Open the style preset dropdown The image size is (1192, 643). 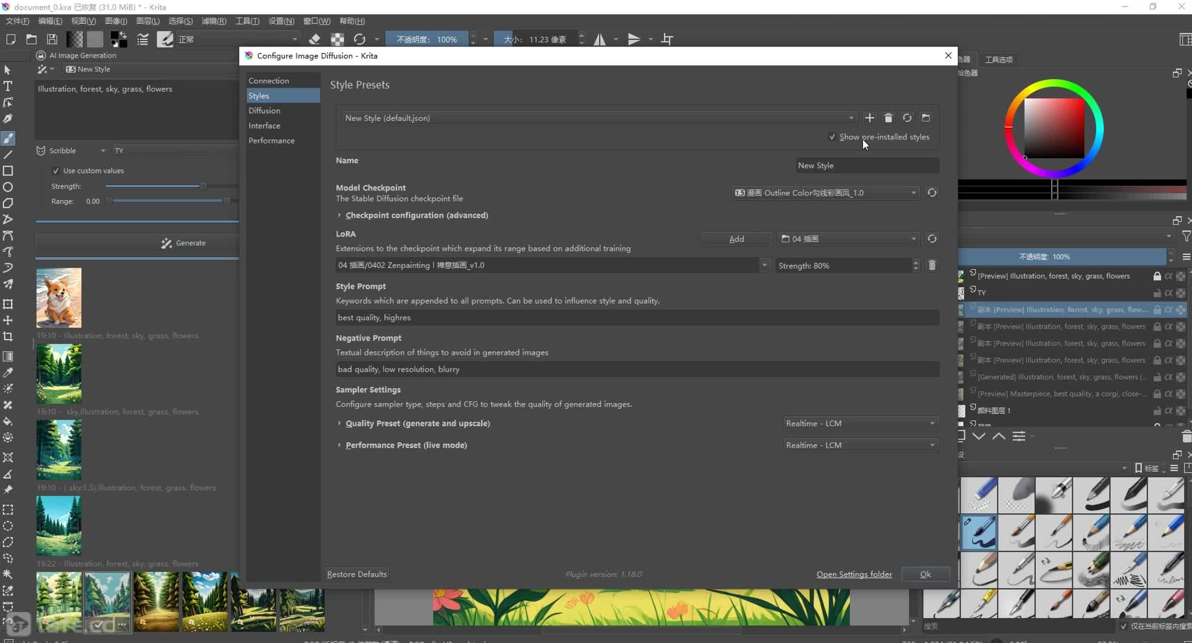600,118
